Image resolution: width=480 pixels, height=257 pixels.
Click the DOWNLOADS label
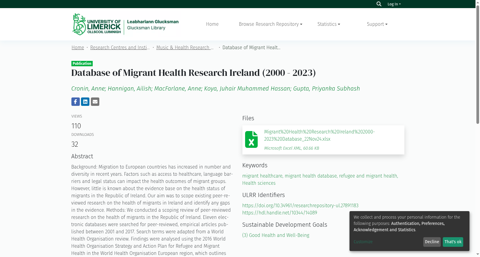[x=82, y=135]
